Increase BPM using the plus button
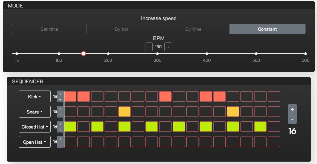The height and width of the screenshot is (164, 317). coord(168,47)
